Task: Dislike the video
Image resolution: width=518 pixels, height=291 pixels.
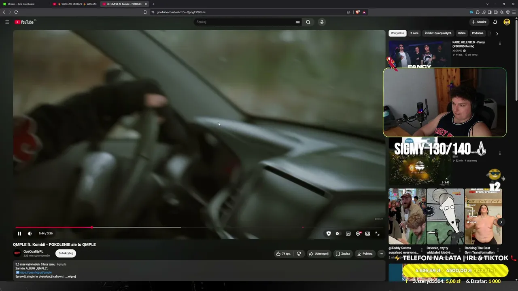Action: pyautogui.click(x=299, y=254)
